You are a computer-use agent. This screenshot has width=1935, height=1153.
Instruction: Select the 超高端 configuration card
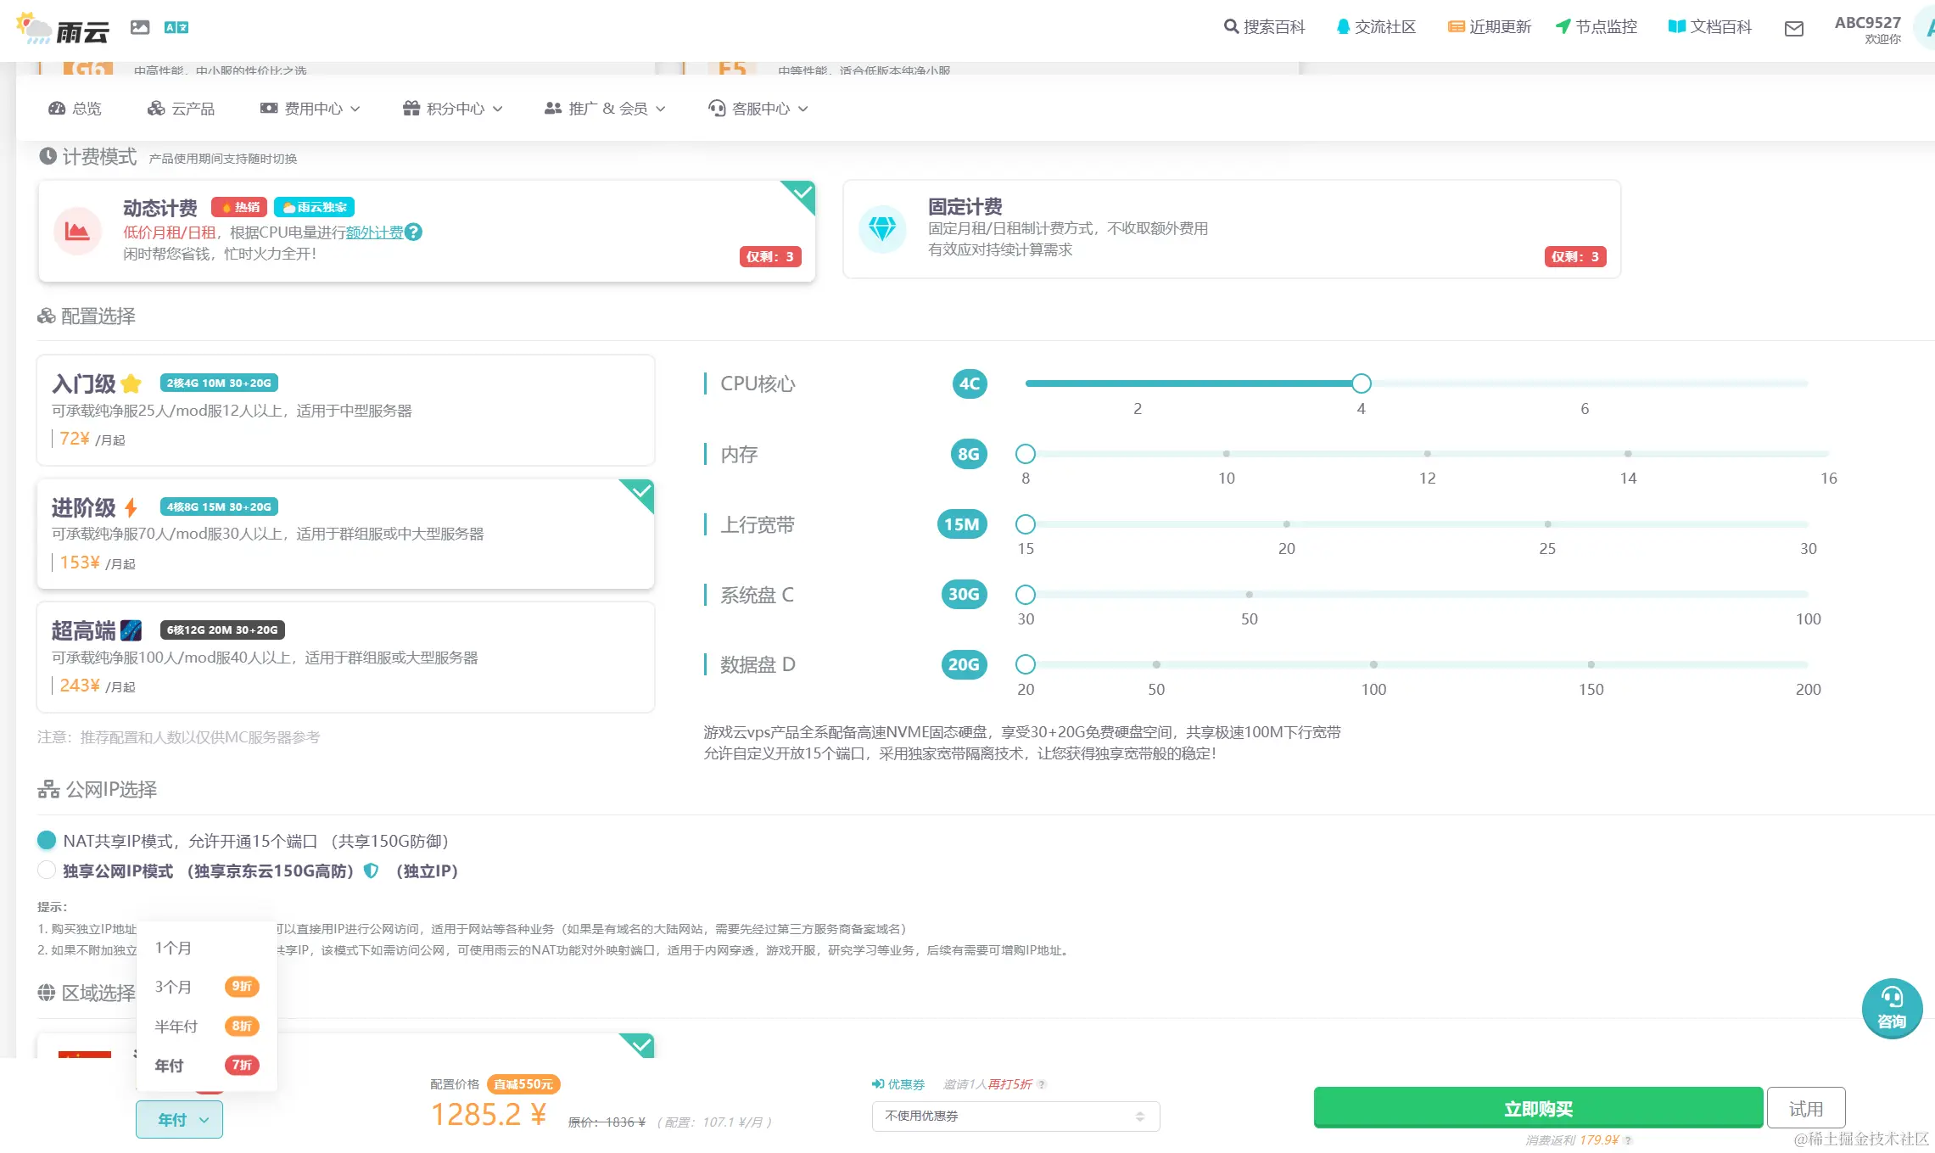point(345,657)
